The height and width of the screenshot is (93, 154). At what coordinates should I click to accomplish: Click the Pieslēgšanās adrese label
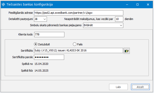(21, 13)
